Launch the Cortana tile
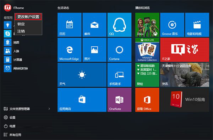The height and width of the screenshot is (140, 213). (119, 50)
